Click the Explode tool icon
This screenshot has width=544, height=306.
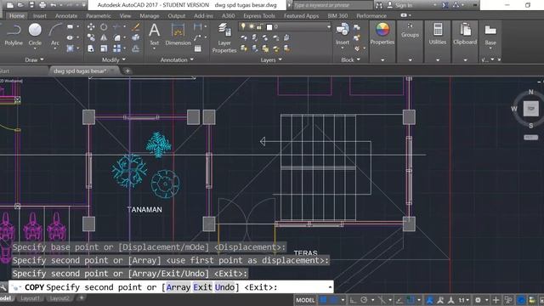pyautogui.click(x=136, y=37)
